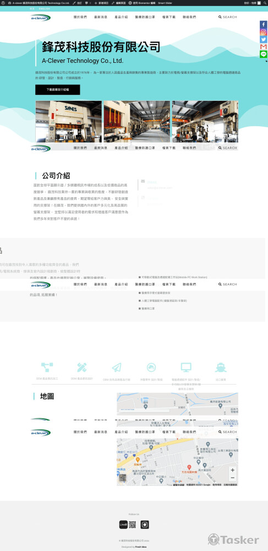The height and width of the screenshot is (551, 268).
Task: Click the 下載鋒茂簡介 black button
Action: click(58, 90)
